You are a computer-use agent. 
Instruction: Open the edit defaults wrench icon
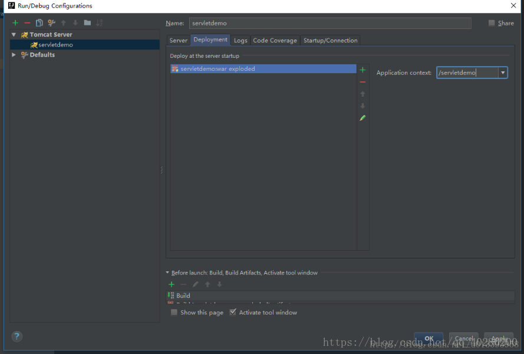click(51, 23)
